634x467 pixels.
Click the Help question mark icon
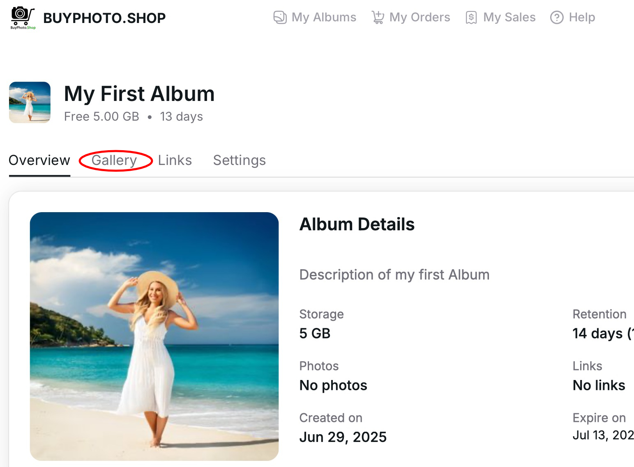(x=557, y=18)
